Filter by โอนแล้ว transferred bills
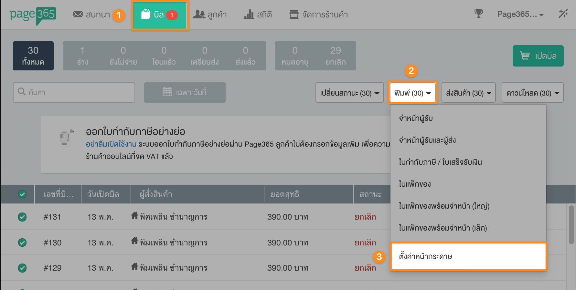This screenshot has height=290, width=576. tap(164, 56)
